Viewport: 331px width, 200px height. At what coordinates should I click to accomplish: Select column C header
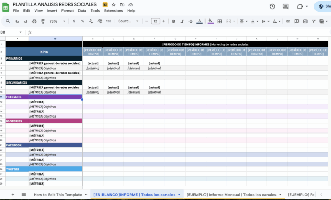coord(93,39)
